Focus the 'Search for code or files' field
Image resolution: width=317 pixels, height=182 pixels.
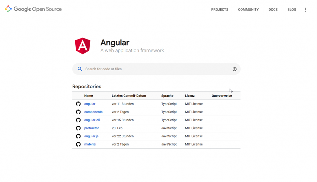click(x=156, y=69)
